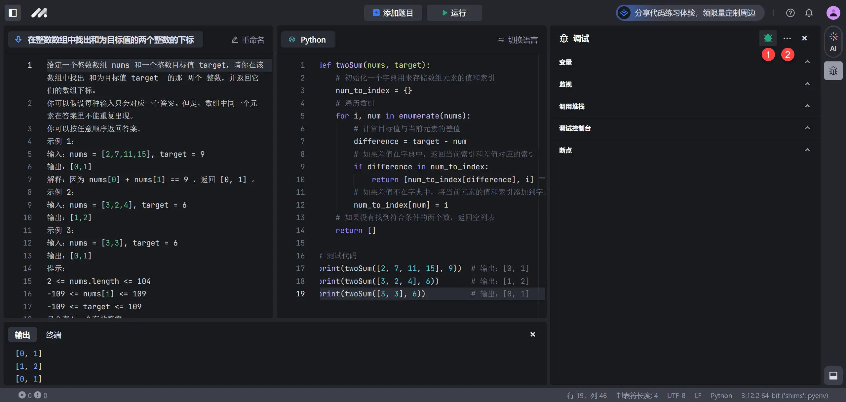The image size is (846, 402).
Task: Click the green play icon in 运行
Action: [x=445, y=13]
